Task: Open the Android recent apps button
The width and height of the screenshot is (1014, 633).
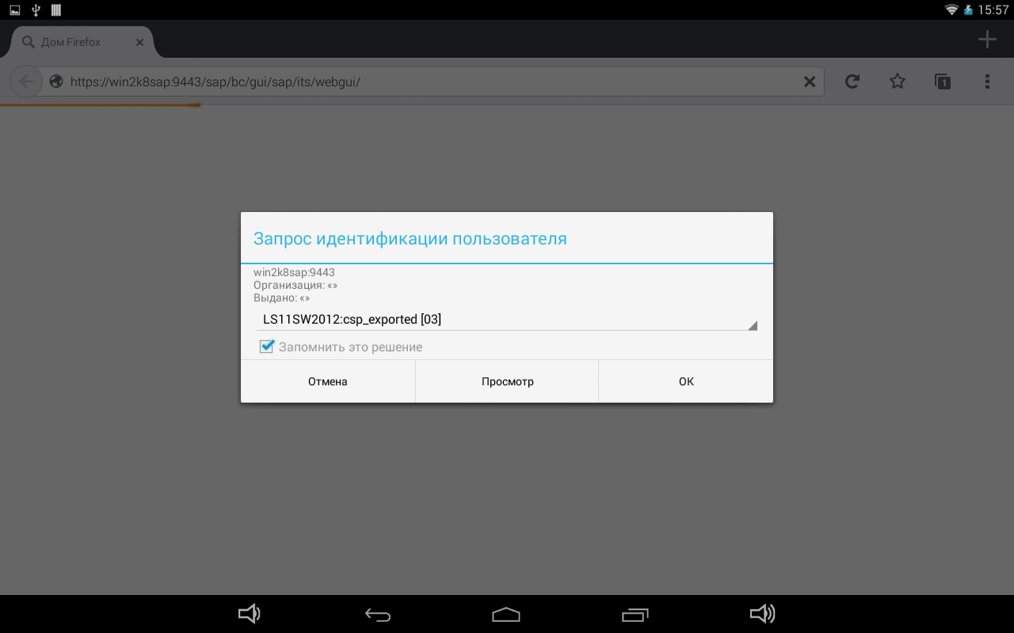Action: click(635, 614)
